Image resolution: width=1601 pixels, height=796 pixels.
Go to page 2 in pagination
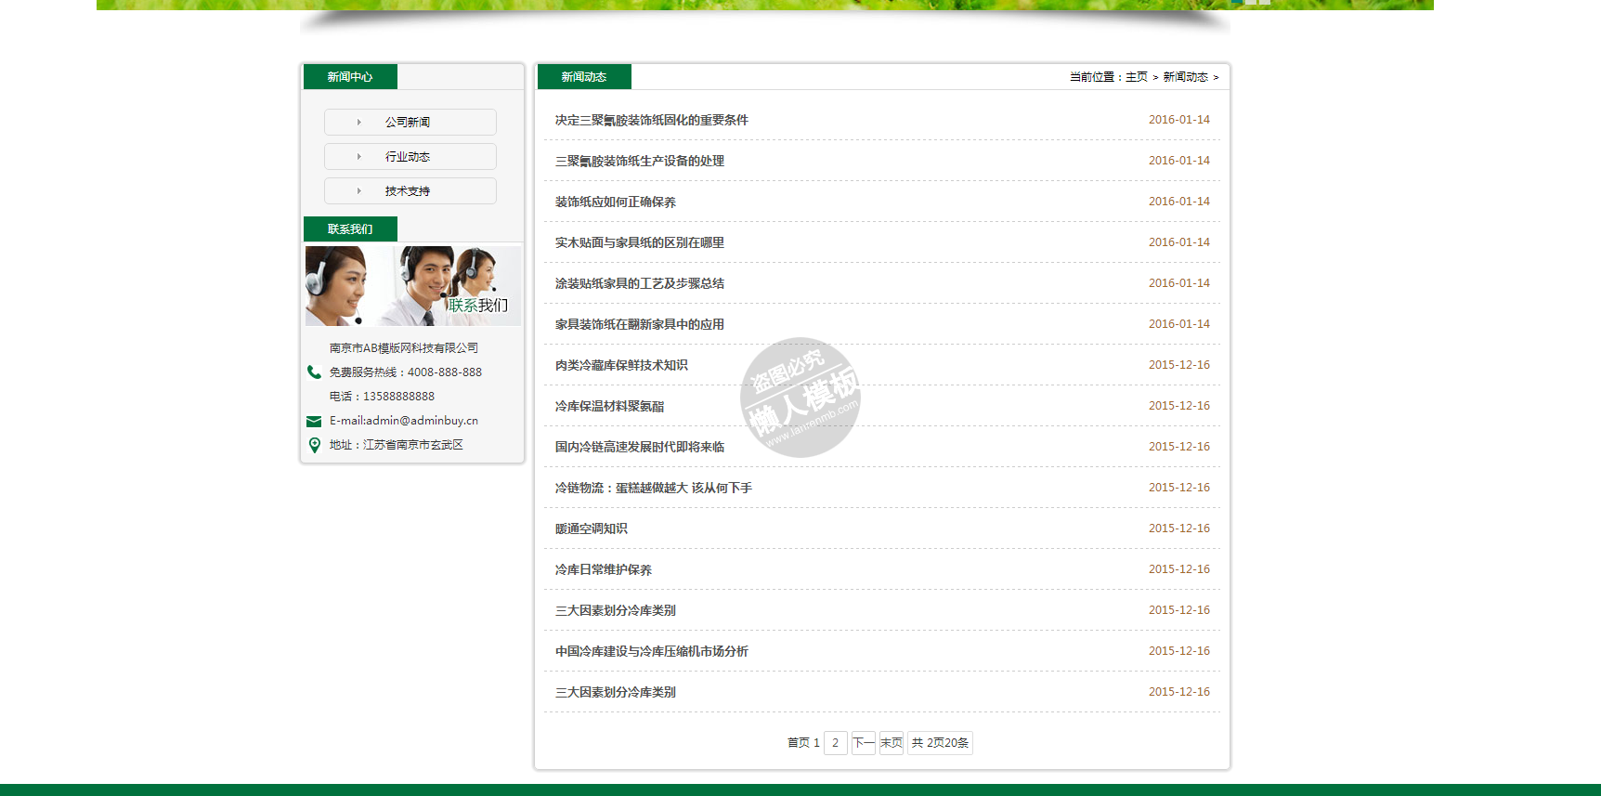(x=835, y=743)
